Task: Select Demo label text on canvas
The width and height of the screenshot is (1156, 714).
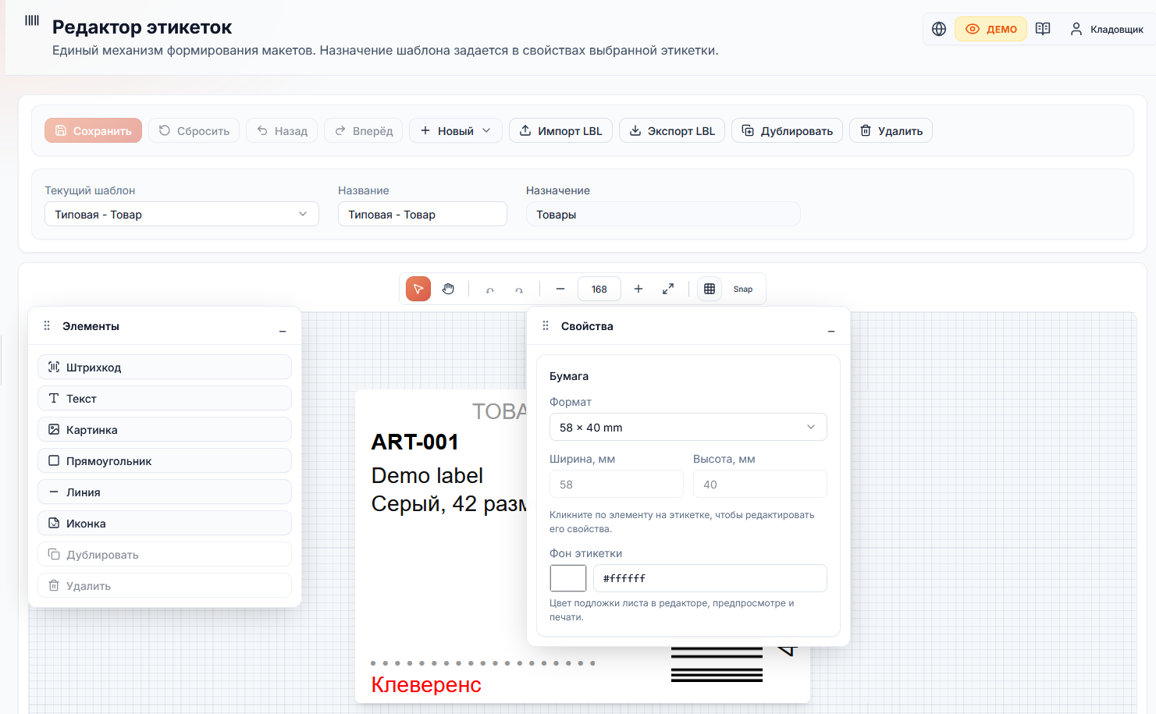Action: pos(427,475)
